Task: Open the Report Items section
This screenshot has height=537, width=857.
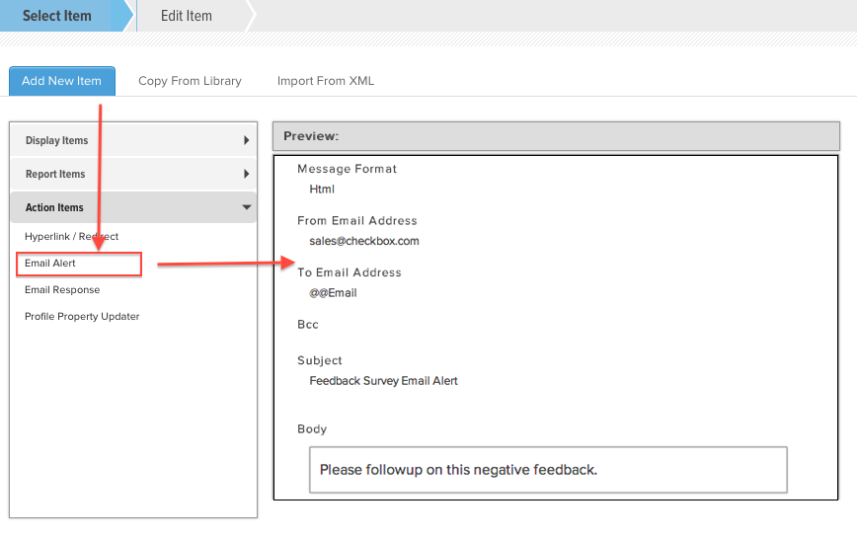Action: [133, 174]
